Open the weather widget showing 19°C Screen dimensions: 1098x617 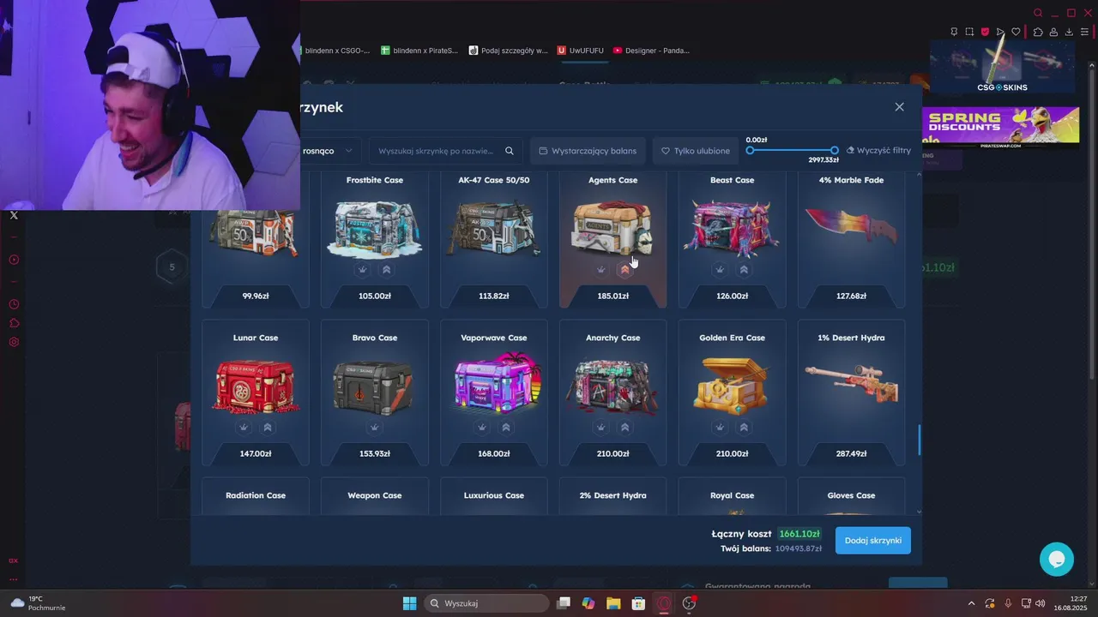[x=39, y=603]
